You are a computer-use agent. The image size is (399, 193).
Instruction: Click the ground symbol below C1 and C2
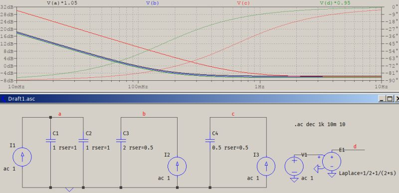[x=69, y=190]
